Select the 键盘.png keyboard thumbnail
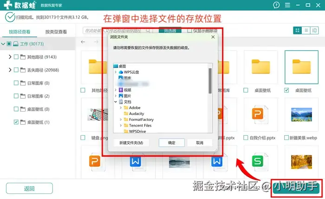The image size is (325, 199). 98,114
